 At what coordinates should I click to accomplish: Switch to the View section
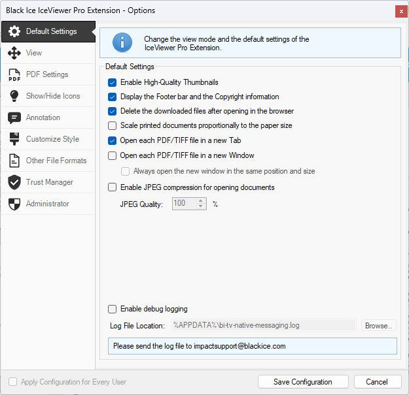[x=48, y=53]
